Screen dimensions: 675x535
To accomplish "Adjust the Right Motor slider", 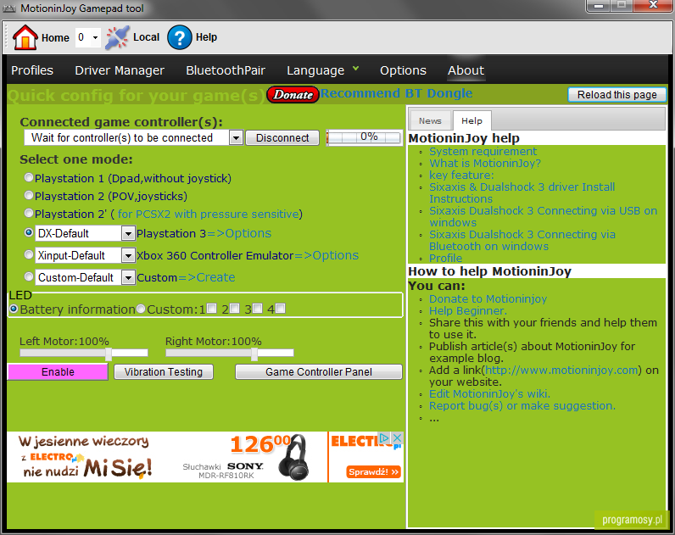I will tap(254, 354).
